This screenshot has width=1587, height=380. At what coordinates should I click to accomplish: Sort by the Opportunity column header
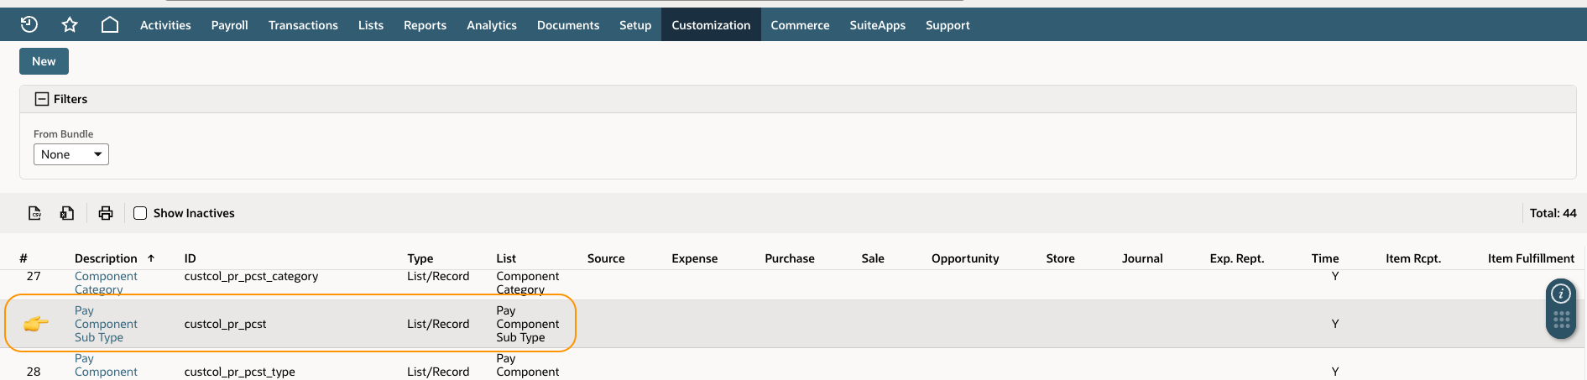tap(965, 258)
